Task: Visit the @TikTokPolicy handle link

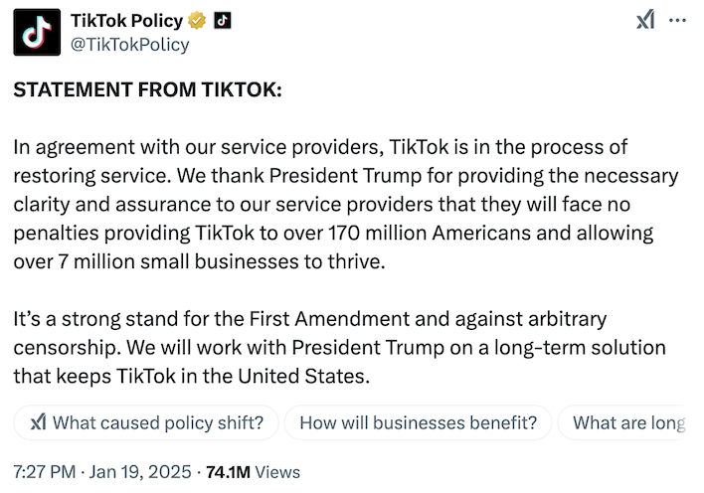Action: (129, 44)
